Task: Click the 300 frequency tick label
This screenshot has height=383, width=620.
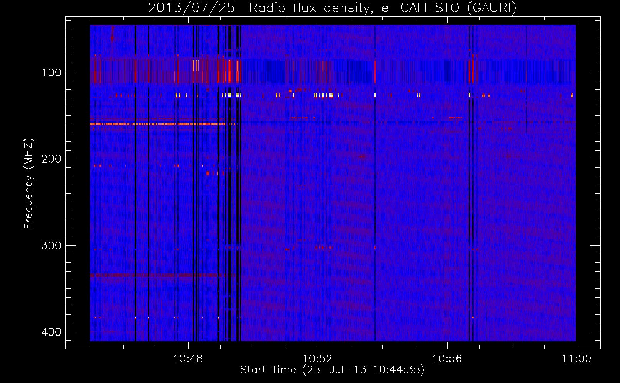Action: click(x=51, y=246)
